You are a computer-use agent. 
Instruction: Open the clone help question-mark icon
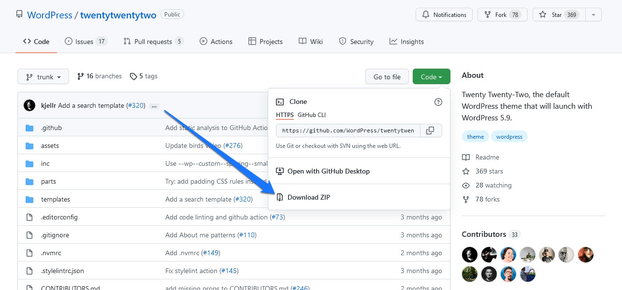pyautogui.click(x=438, y=102)
